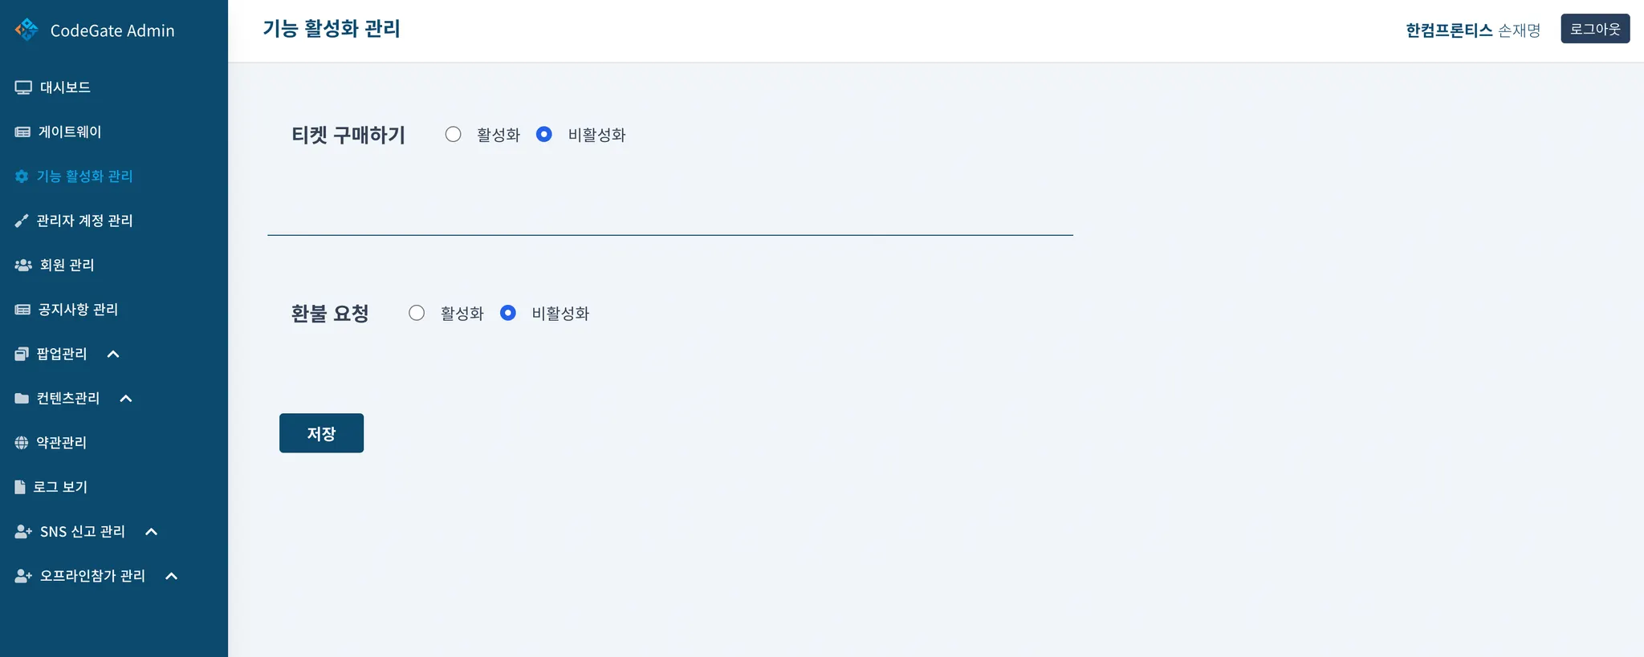The height and width of the screenshot is (657, 1644).
Task: Click the gear icon for feature activation
Action: pos(22,176)
